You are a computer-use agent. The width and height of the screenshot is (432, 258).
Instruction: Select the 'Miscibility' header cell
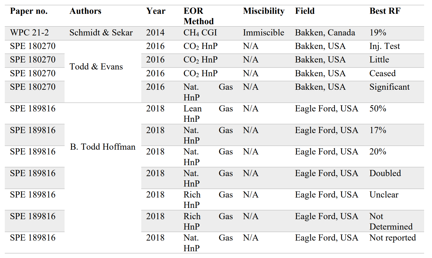(x=264, y=11)
